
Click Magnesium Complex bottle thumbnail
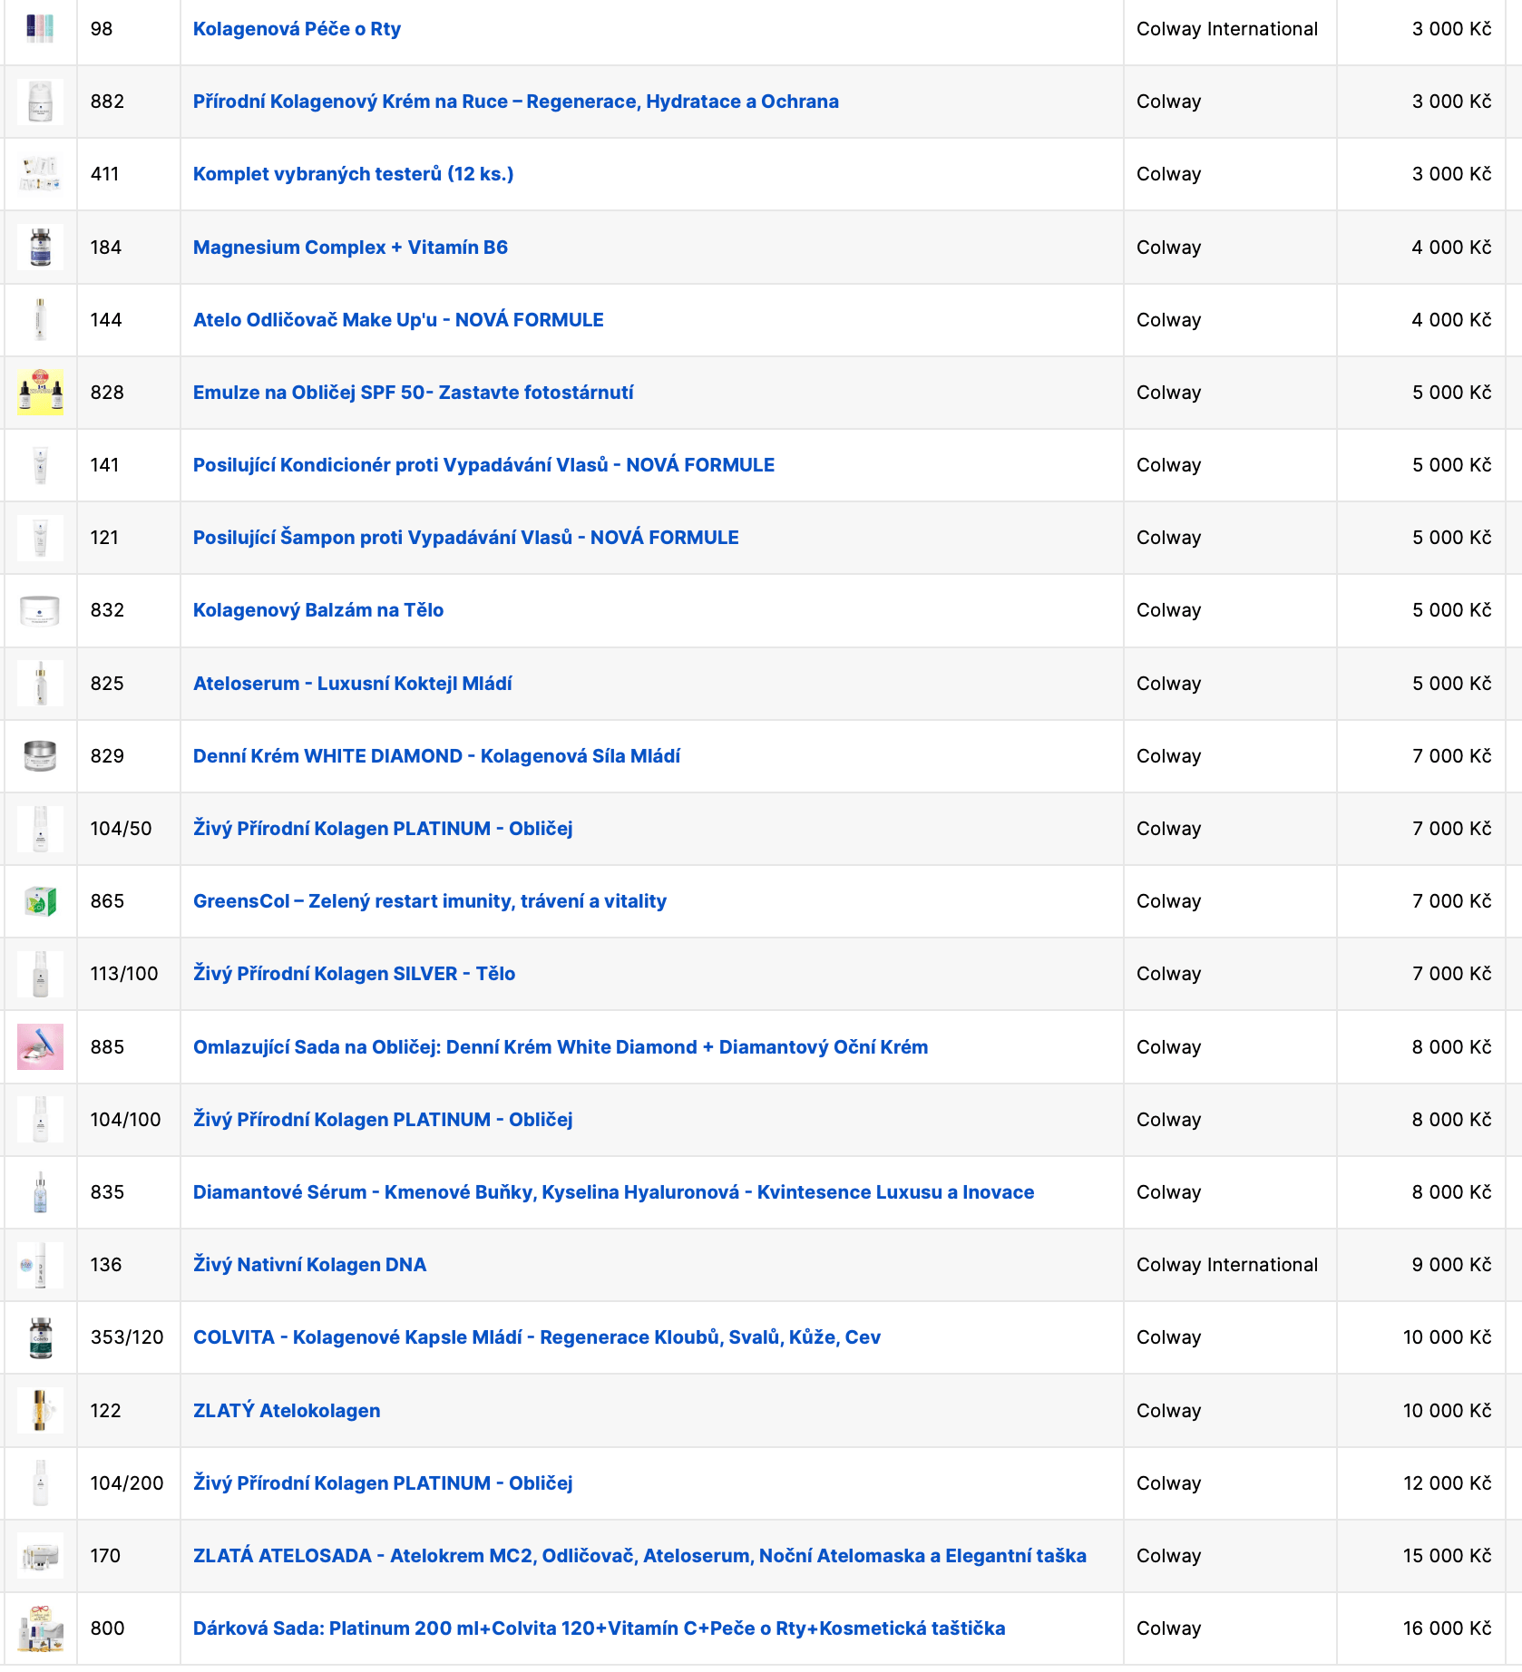(40, 248)
